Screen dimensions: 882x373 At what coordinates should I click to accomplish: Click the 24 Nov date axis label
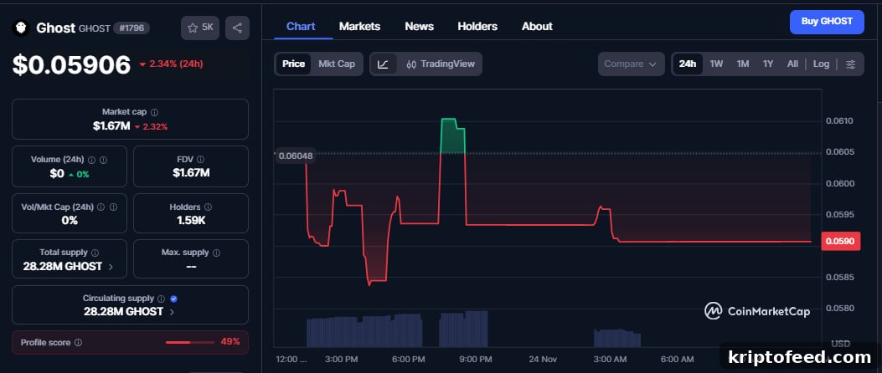tap(542, 359)
